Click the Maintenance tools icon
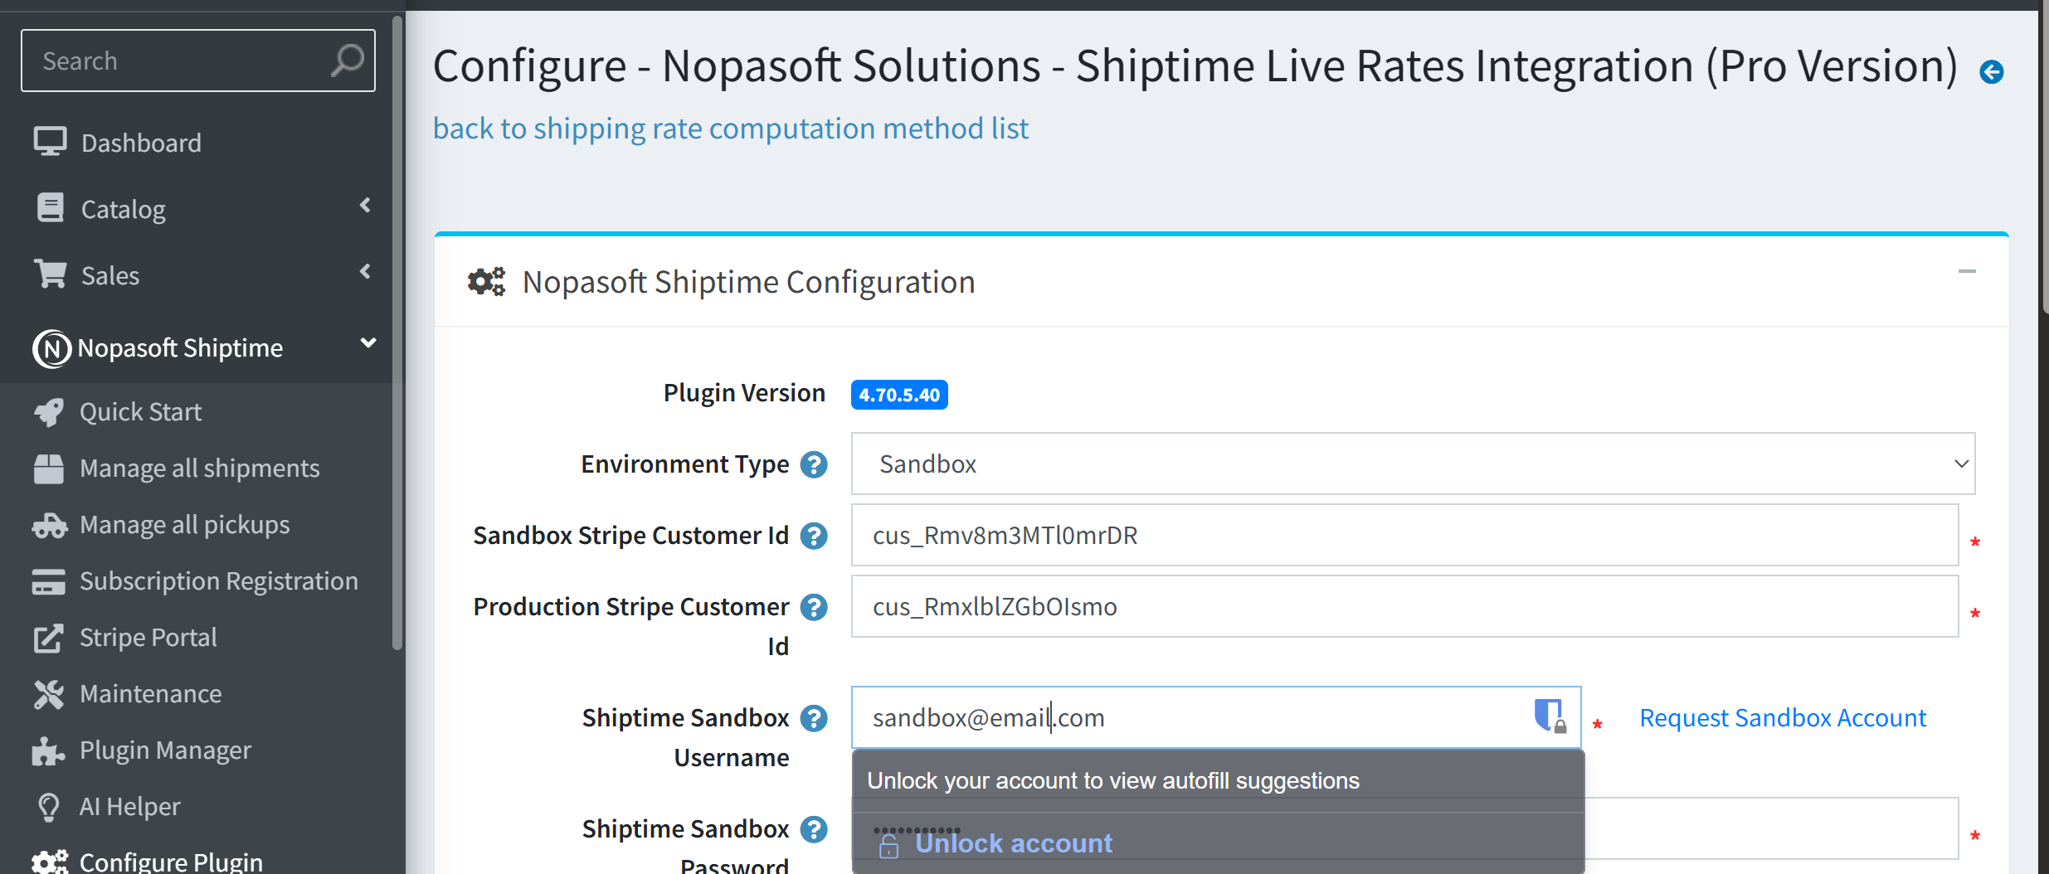Screen dimensions: 2049x874 (48, 694)
